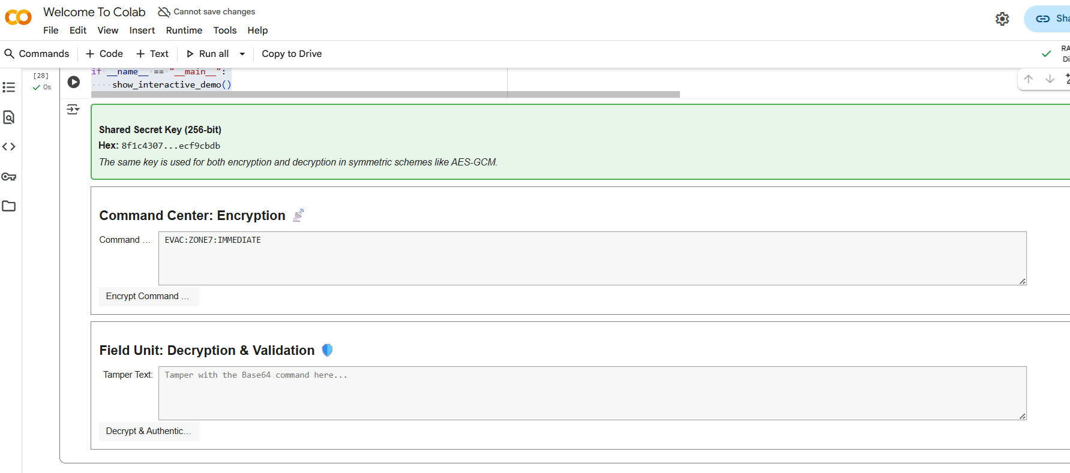Click the Encrypt Command button

148,296
